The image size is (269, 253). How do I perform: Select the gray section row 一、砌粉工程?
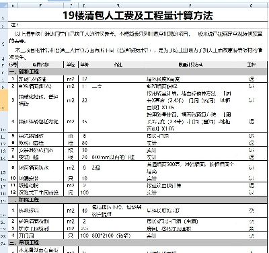(x=138, y=72)
